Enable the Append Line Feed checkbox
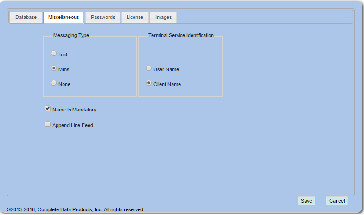This screenshot has height=215, width=364. click(x=48, y=124)
